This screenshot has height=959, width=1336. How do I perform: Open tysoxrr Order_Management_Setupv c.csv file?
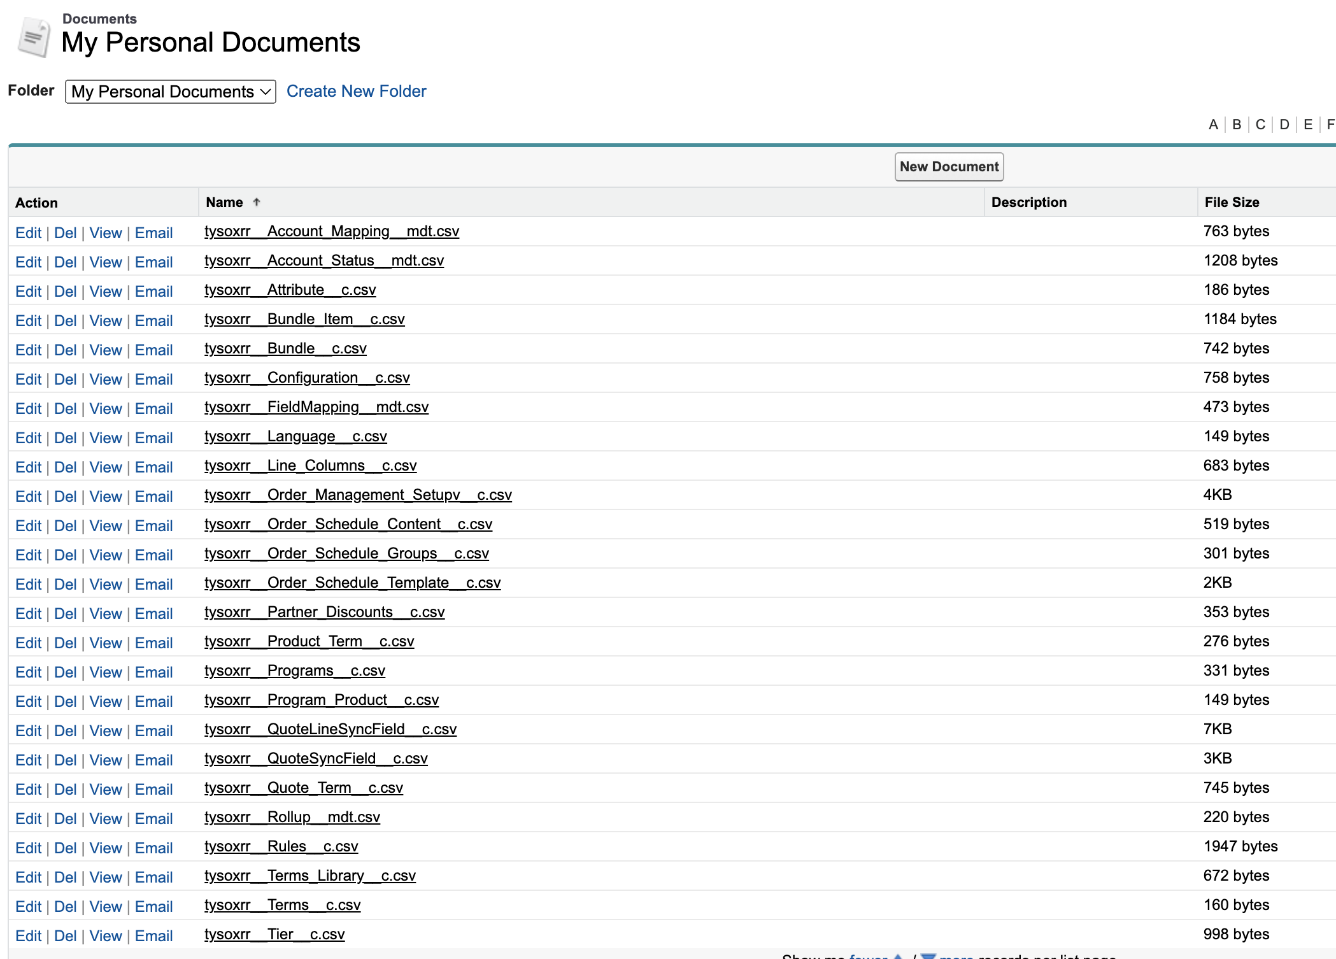tap(358, 495)
